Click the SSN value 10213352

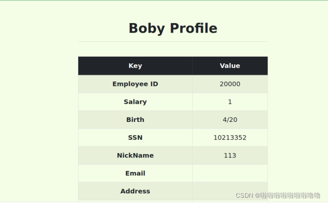point(230,138)
